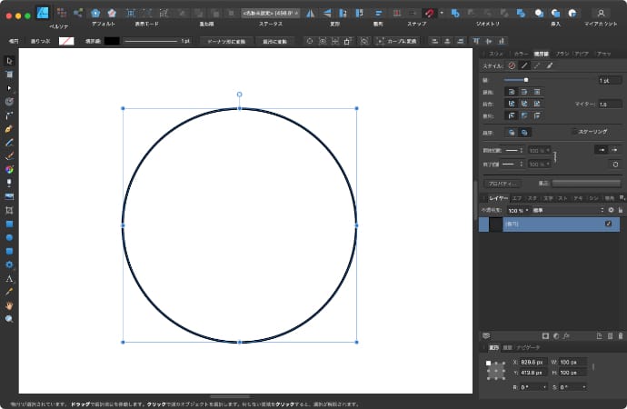Toggle visibility checkbox of the ellipse layer

tap(608, 224)
